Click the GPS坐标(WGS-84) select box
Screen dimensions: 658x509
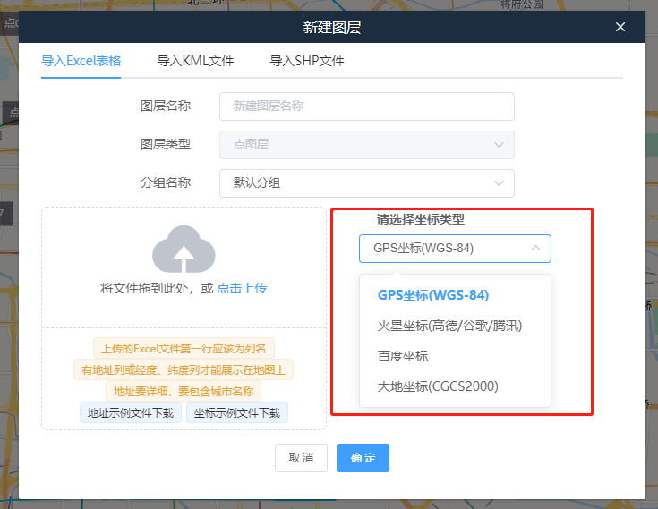[x=455, y=249]
